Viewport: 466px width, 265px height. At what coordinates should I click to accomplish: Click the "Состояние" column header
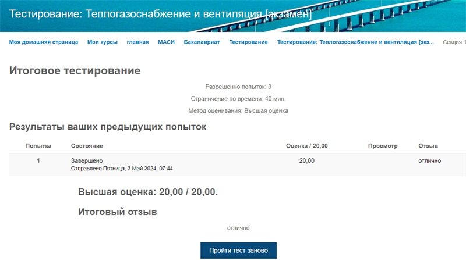point(87,146)
